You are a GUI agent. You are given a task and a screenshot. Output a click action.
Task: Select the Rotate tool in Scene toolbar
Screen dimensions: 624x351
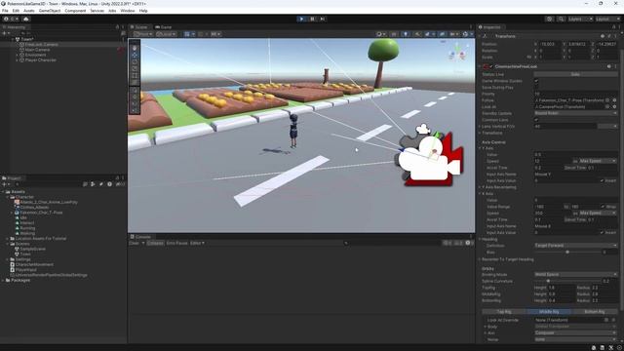coord(135,61)
